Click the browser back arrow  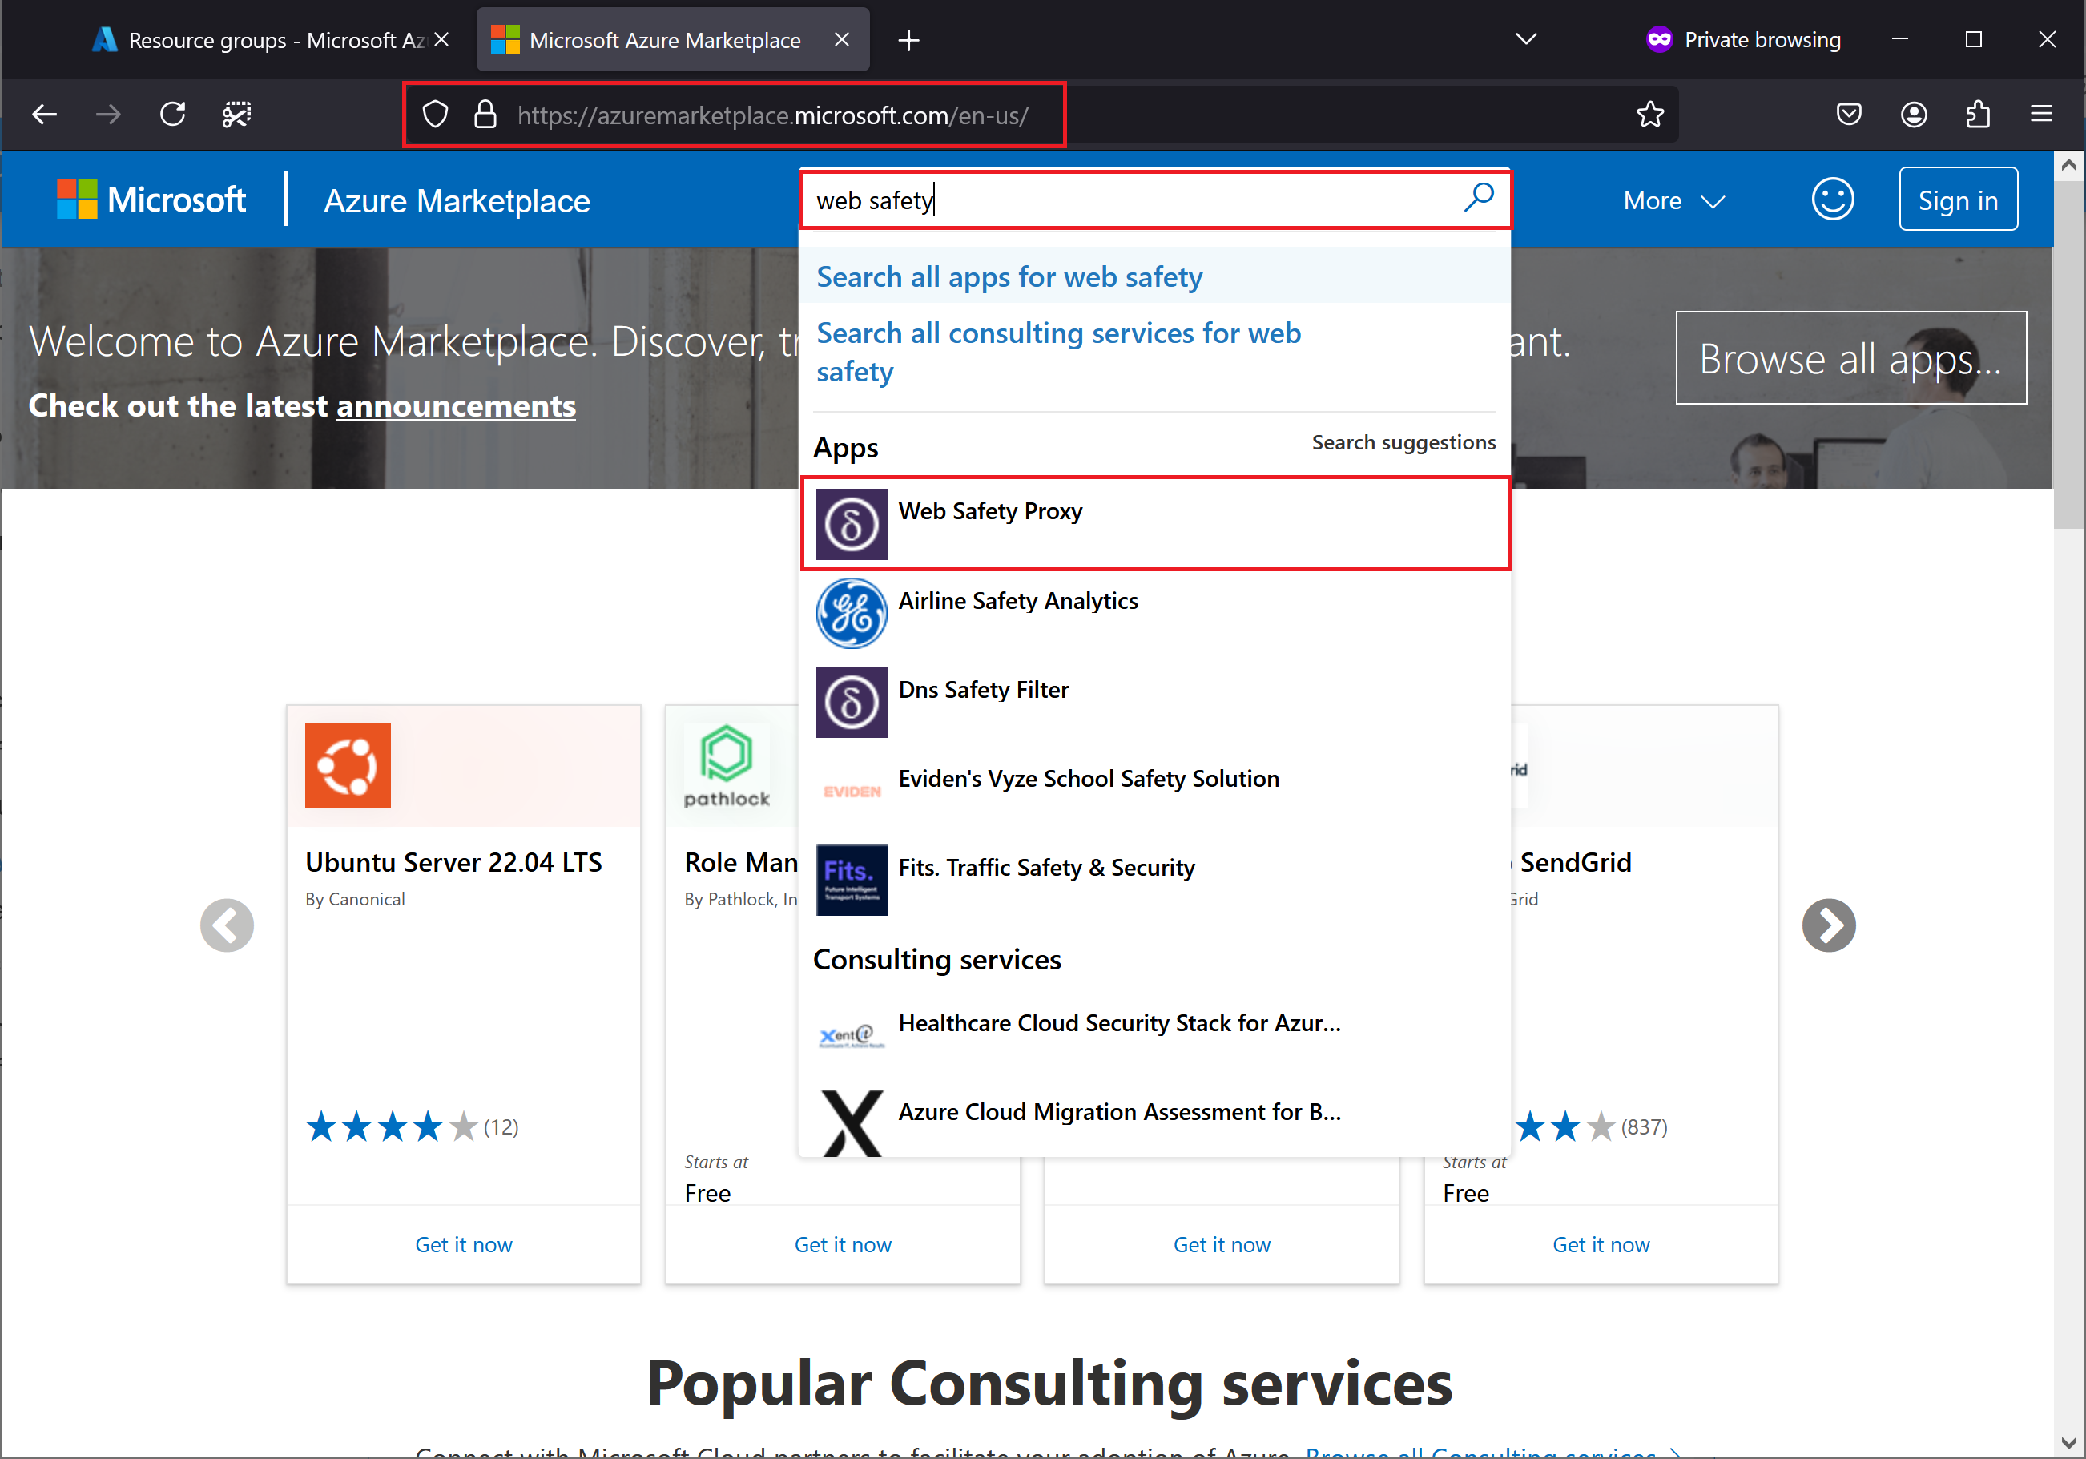[x=43, y=115]
